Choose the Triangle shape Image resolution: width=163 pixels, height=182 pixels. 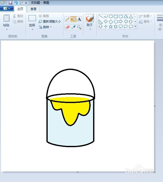click(131, 17)
